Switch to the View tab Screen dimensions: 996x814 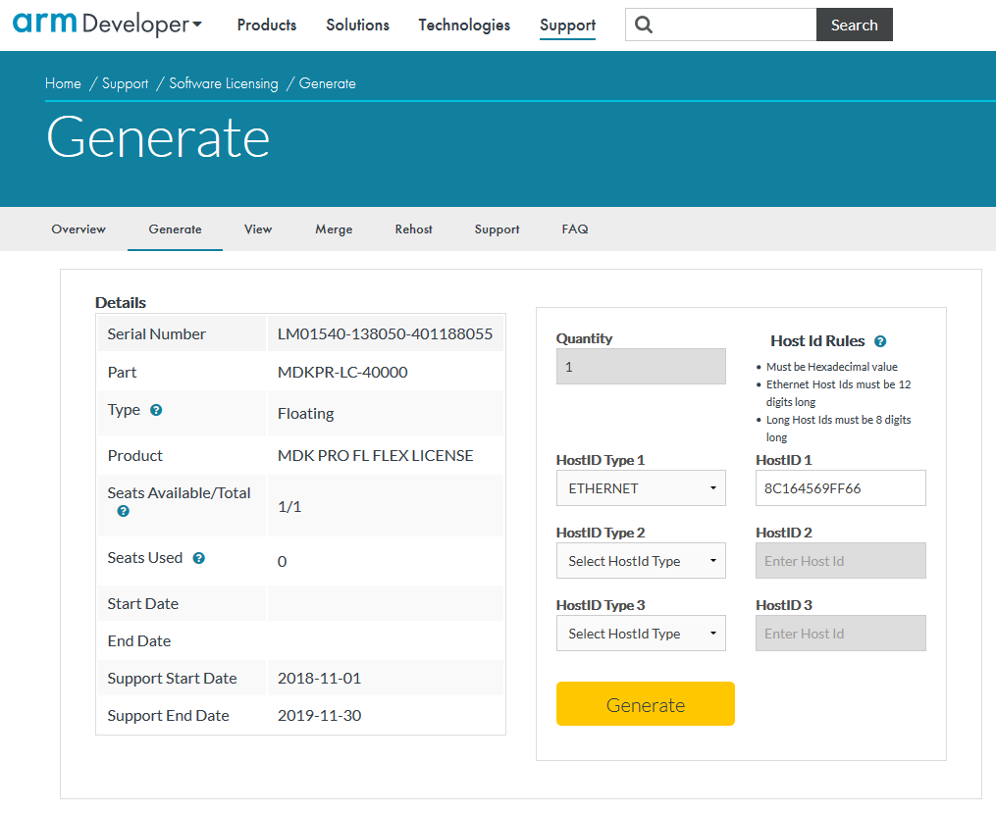[258, 229]
